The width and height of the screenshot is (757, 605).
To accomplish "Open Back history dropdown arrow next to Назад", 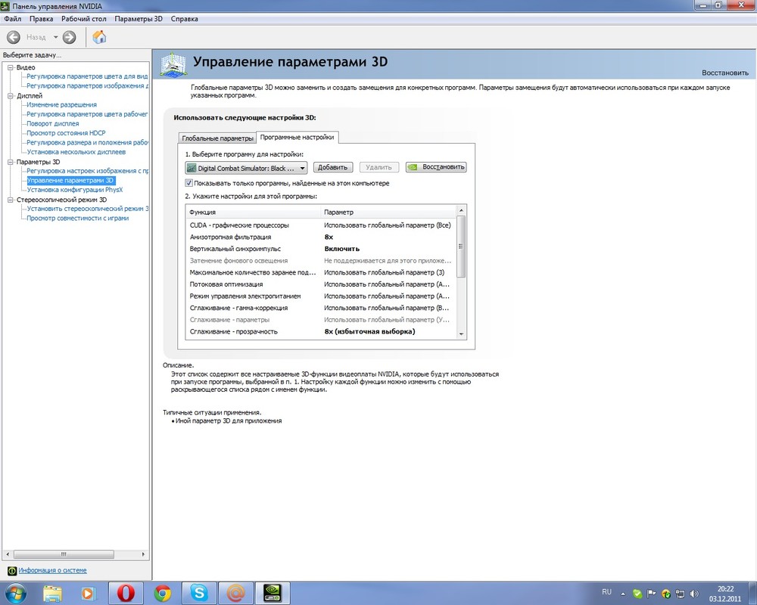I will [x=55, y=37].
